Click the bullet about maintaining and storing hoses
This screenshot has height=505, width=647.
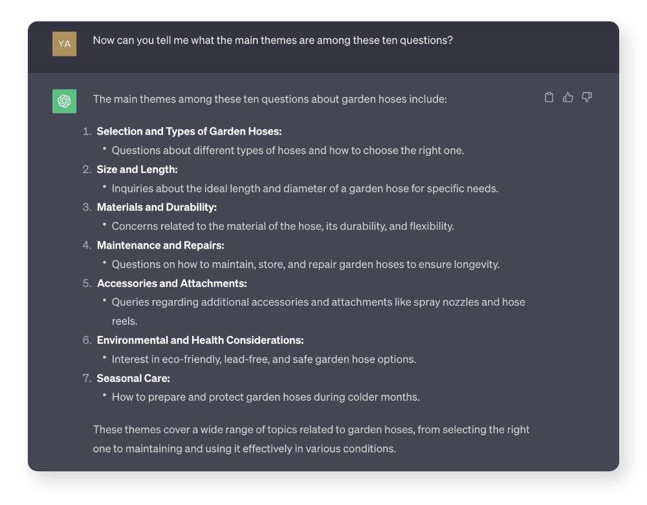(x=305, y=264)
